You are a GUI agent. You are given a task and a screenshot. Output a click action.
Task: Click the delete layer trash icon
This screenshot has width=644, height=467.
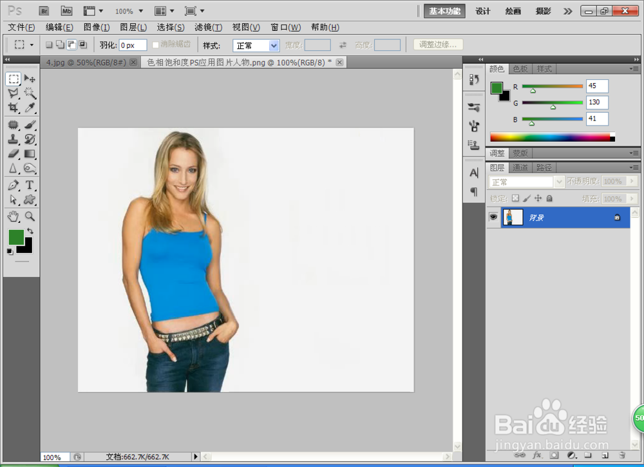coord(622,455)
